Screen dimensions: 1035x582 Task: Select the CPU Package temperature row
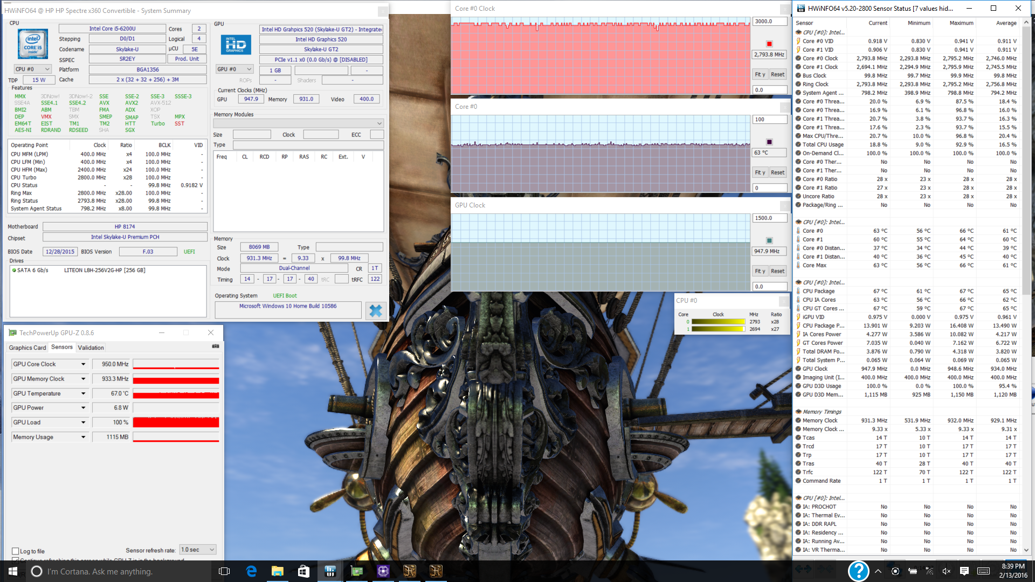tap(907, 291)
